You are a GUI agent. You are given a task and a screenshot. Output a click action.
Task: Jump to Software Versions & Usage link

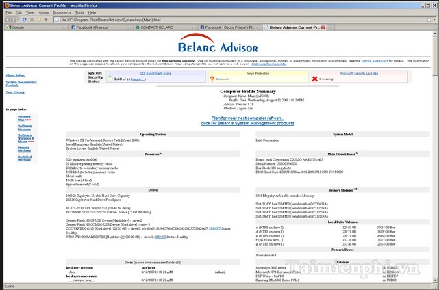(x=26, y=138)
